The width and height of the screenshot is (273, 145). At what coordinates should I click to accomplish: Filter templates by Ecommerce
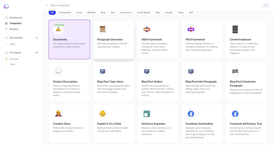coord(126,13)
